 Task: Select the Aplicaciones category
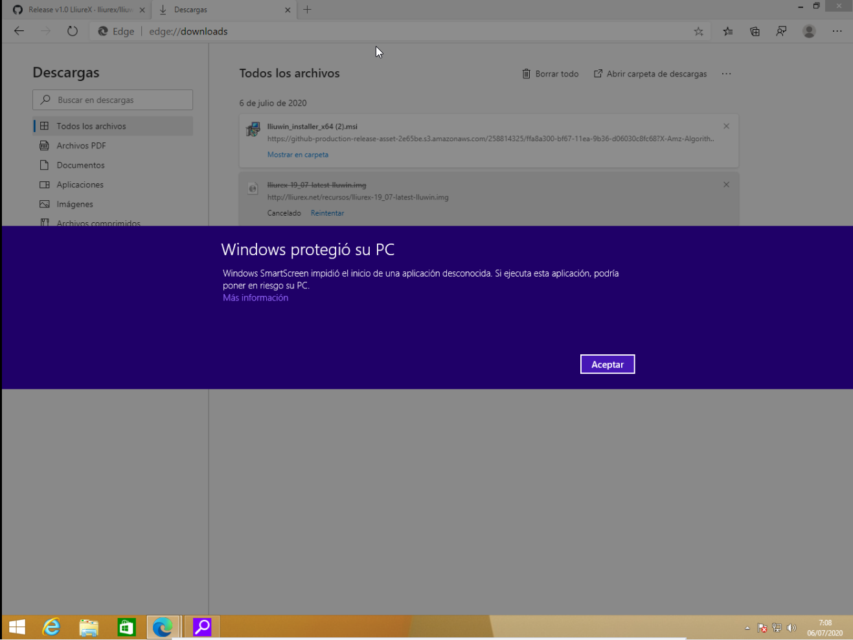(x=113, y=185)
